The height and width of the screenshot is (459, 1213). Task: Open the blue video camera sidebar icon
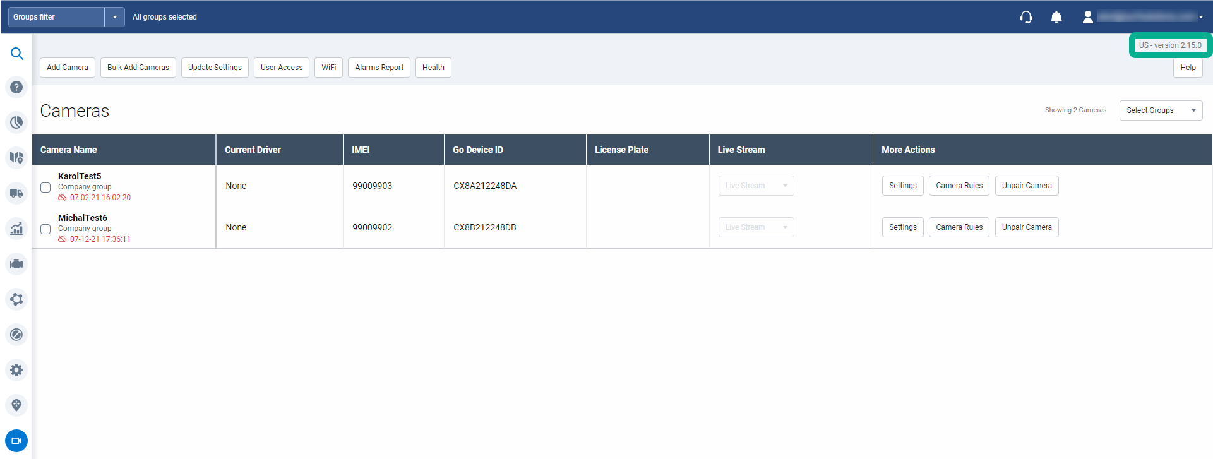pyautogui.click(x=16, y=441)
